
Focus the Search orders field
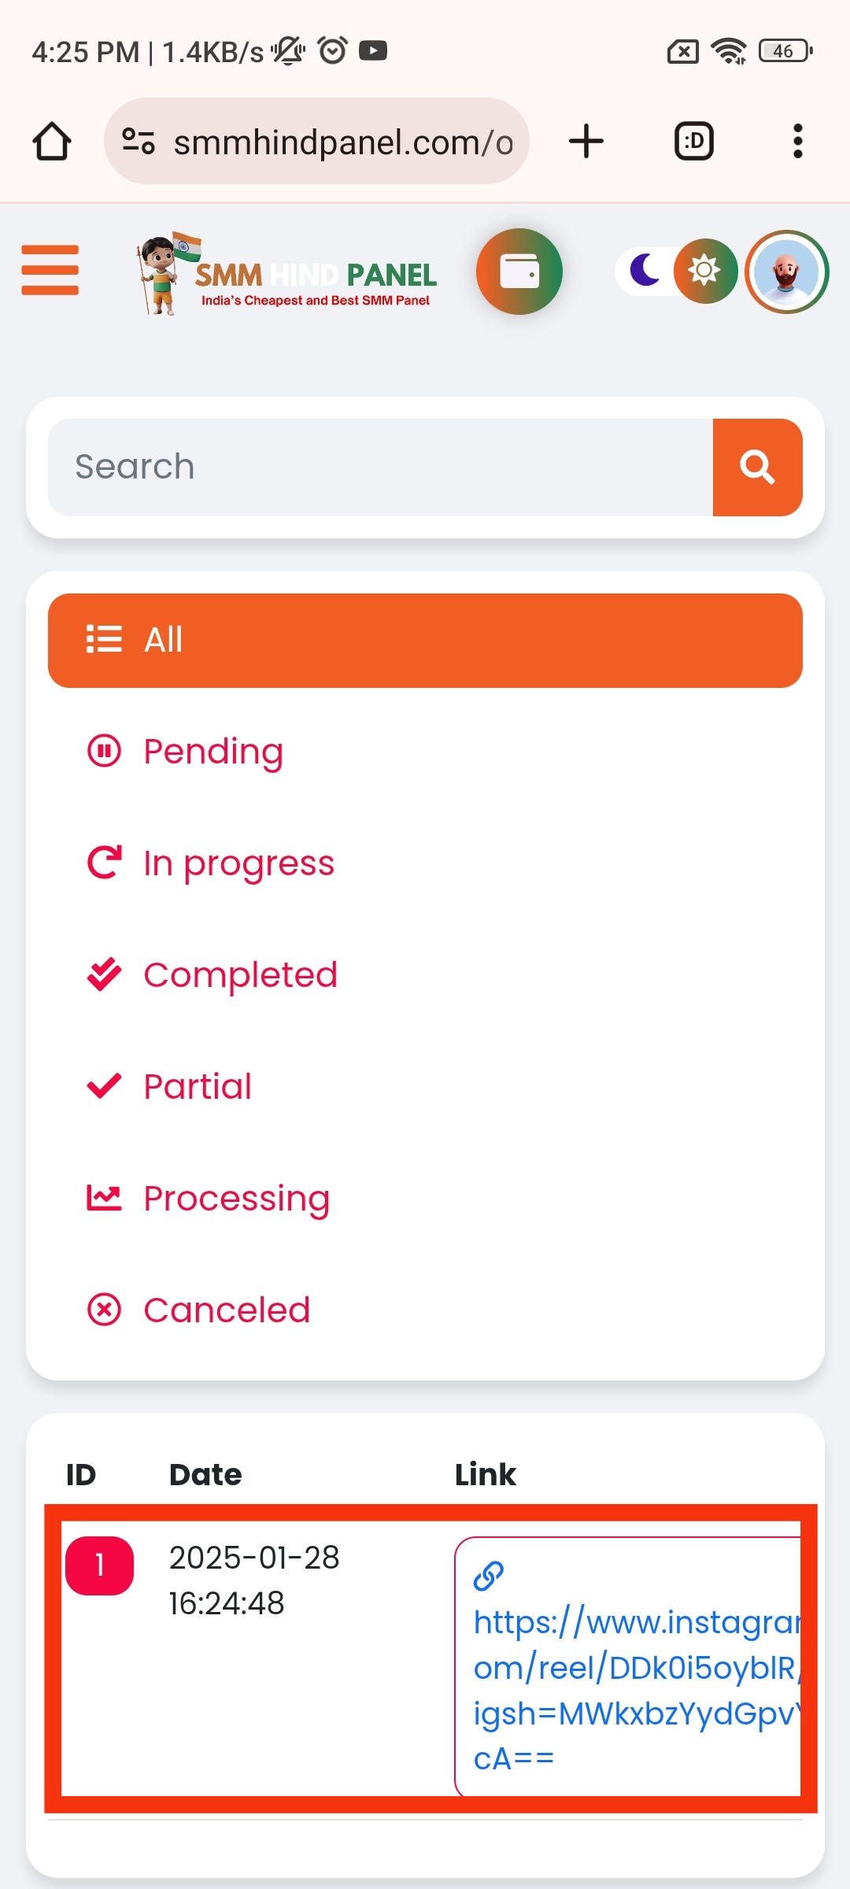pyautogui.click(x=381, y=468)
